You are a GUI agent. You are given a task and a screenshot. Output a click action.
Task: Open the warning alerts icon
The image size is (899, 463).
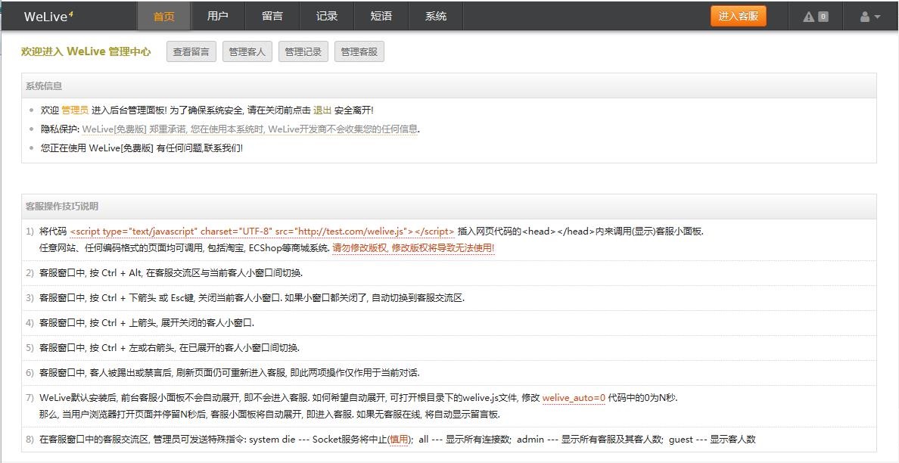[809, 17]
